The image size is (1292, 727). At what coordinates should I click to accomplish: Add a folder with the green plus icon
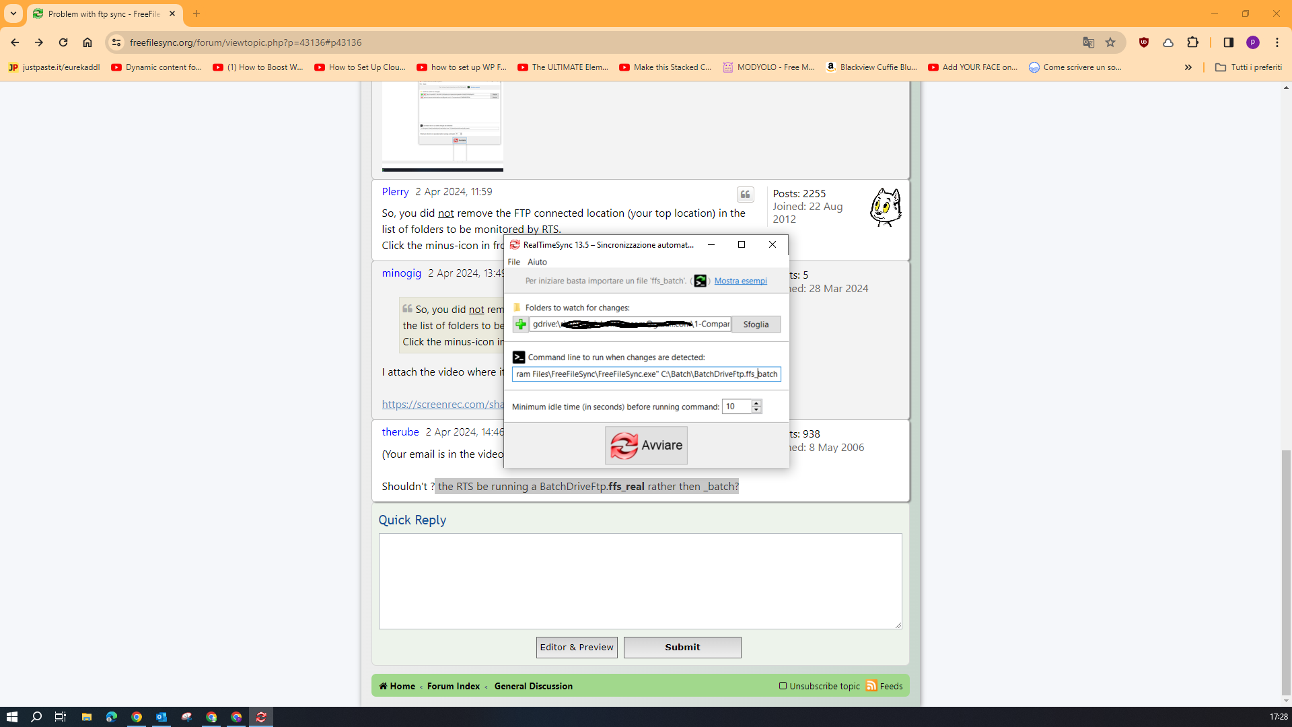(520, 324)
